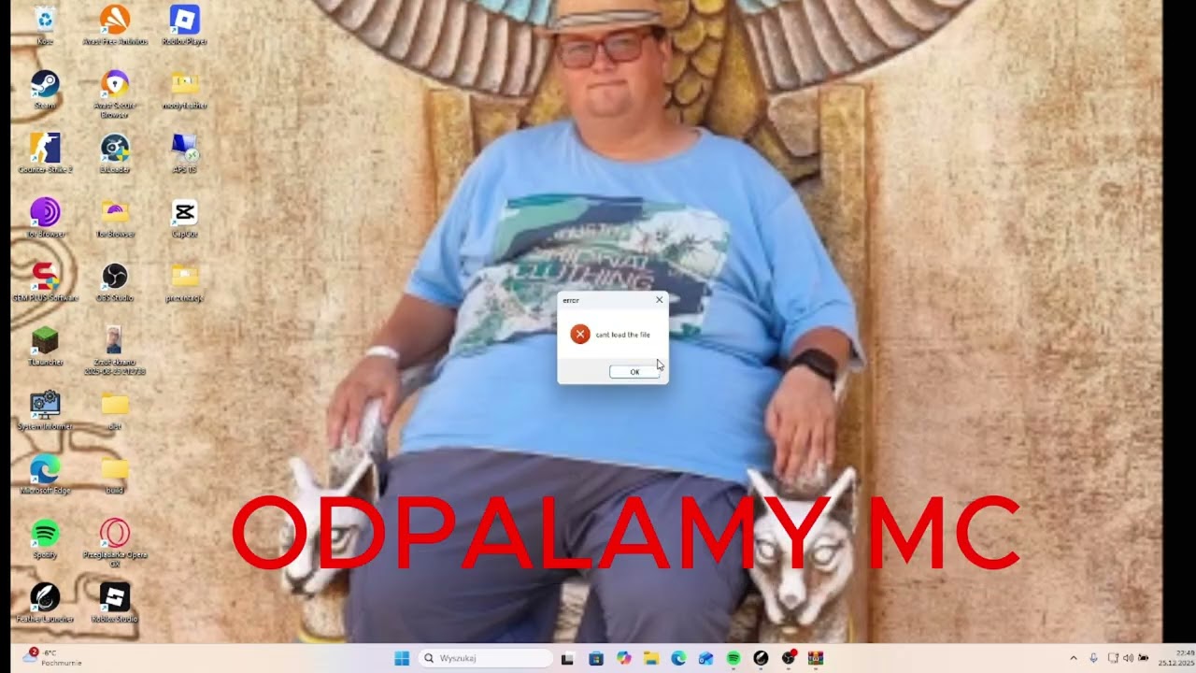Open the Windows Start menu
1196x673 pixels.
402,658
